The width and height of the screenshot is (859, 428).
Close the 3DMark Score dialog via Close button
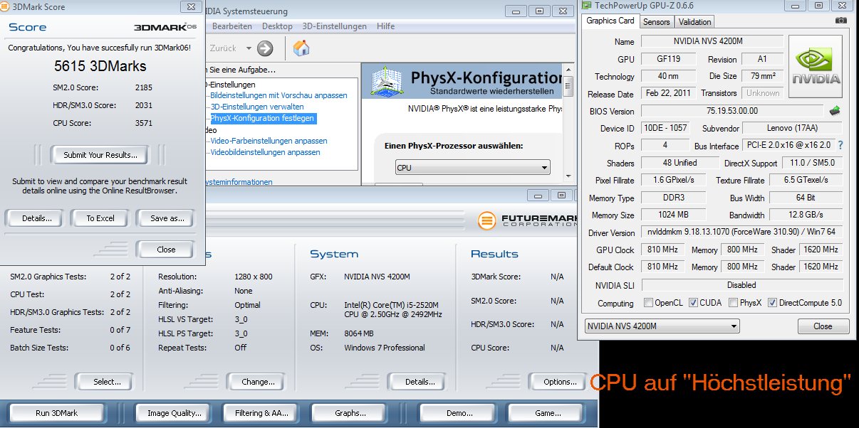pyautogui.click(x=166, y=250)
